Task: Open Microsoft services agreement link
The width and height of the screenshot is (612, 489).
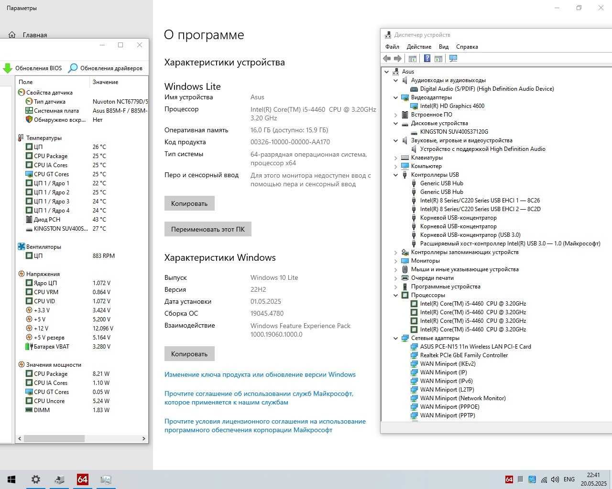Action: [x=259, y=398]
